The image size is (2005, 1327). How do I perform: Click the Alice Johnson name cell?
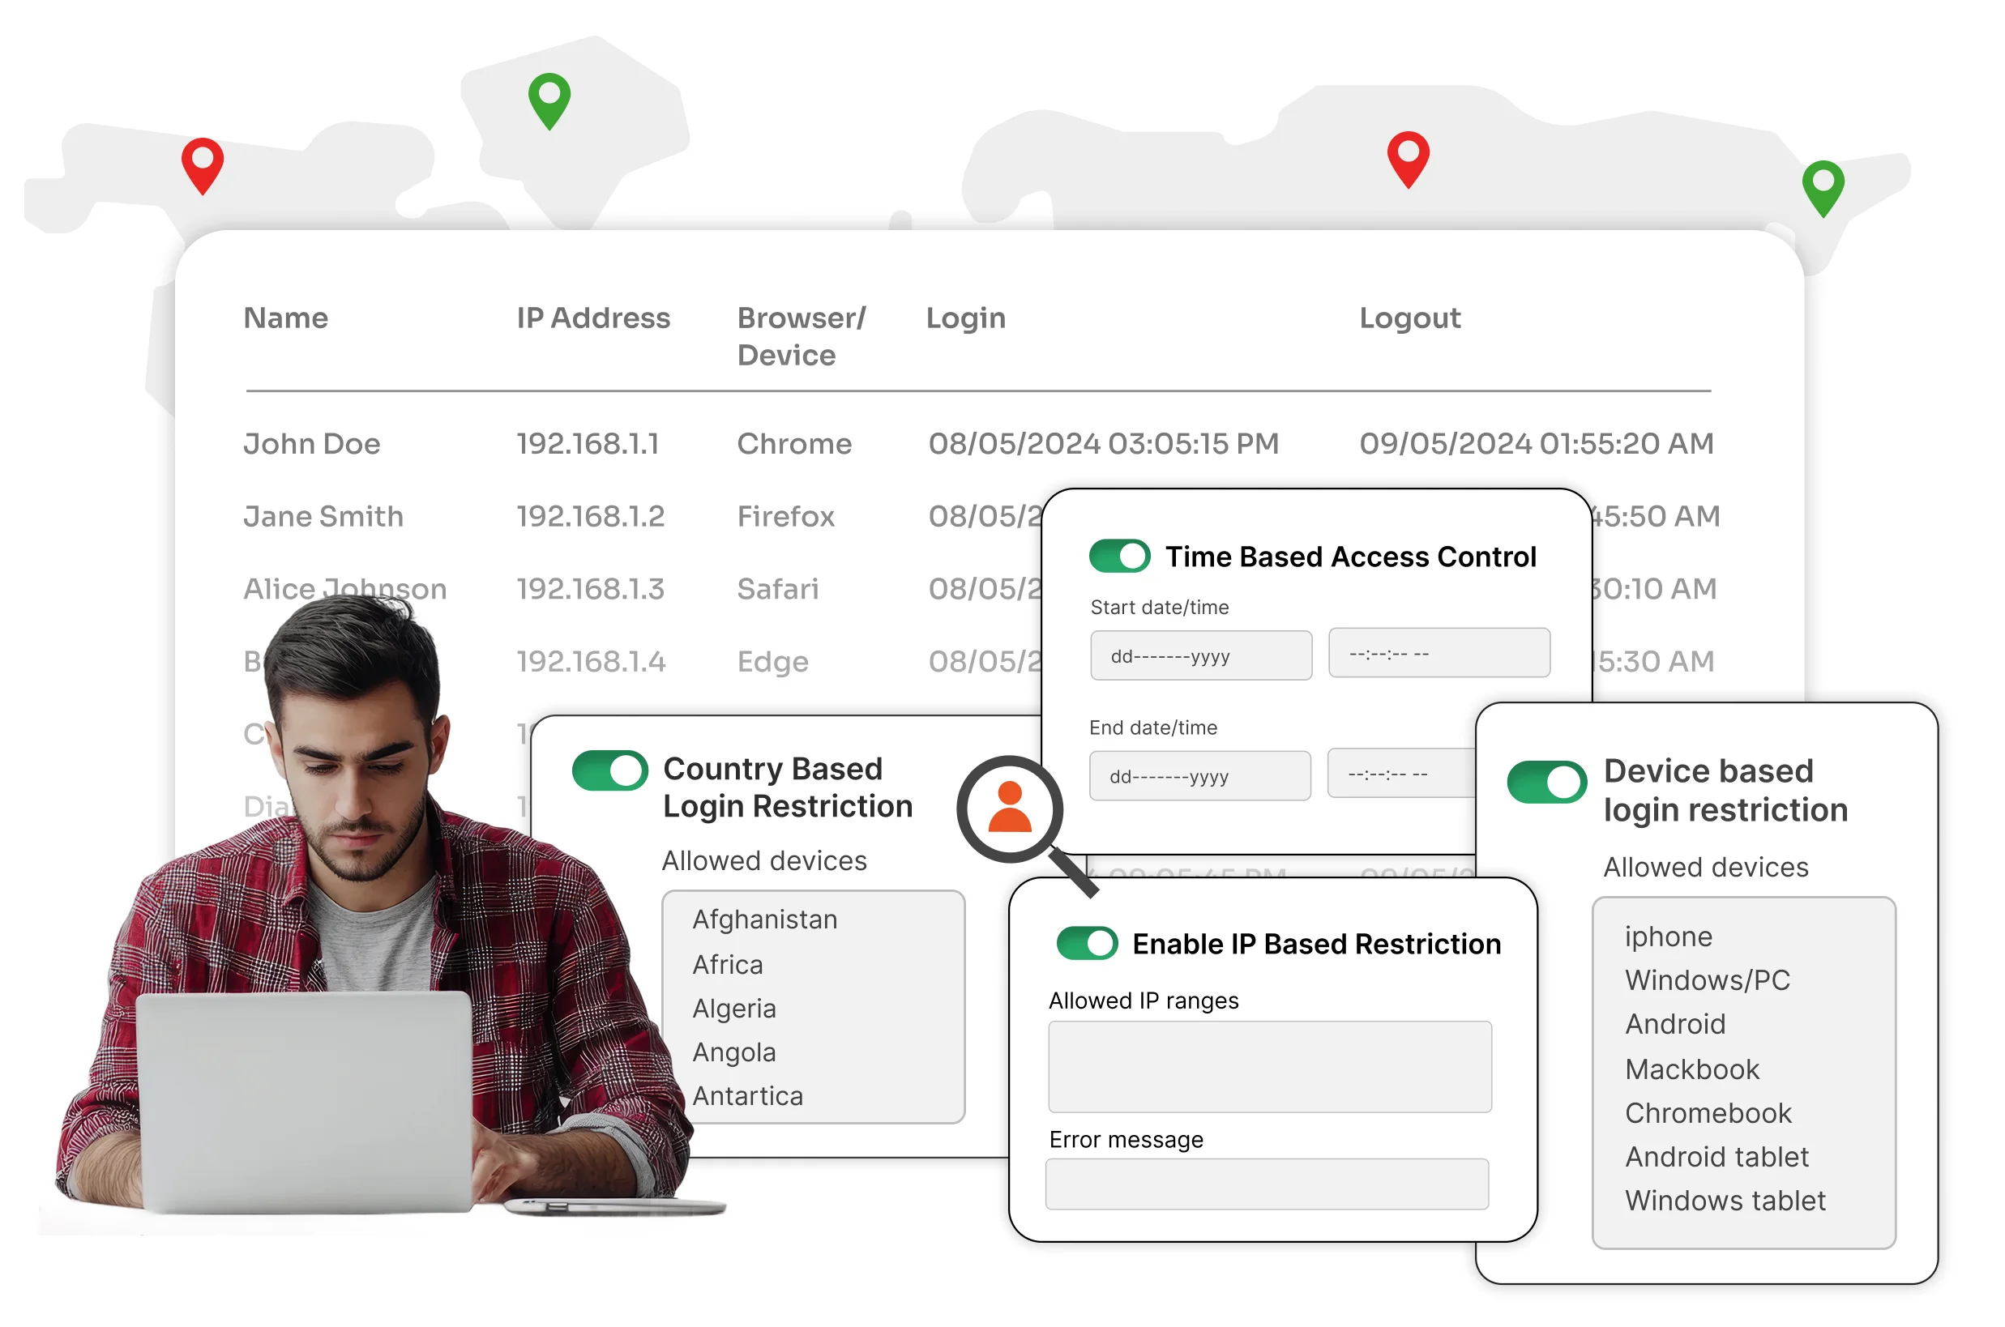pyautogui.click(x=344, y=589)
